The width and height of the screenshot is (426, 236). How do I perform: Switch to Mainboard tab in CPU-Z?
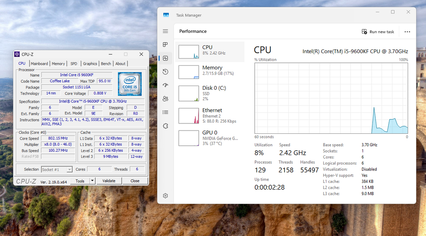click(39, 64)
